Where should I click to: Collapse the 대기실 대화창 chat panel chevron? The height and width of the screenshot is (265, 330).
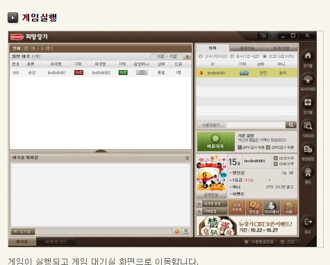pyautogui.click(x=187, y=158)
